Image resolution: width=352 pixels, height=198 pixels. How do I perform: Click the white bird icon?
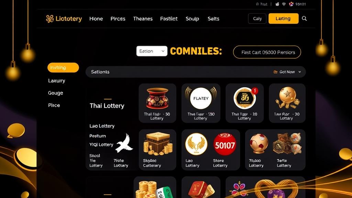(124, 143)
